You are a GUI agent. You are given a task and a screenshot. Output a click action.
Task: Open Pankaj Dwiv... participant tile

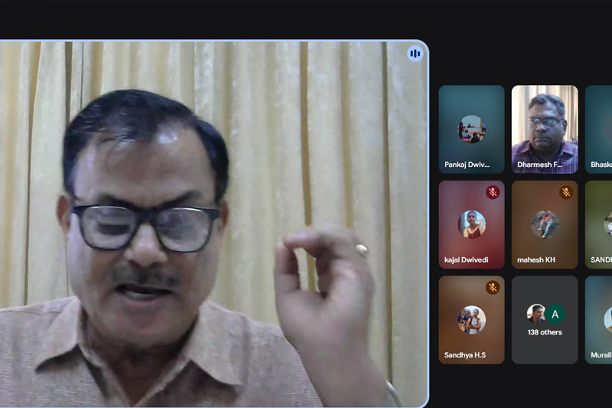point(471,129)
